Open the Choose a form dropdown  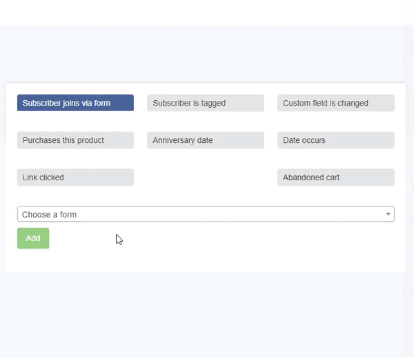[x=206, y=214]
